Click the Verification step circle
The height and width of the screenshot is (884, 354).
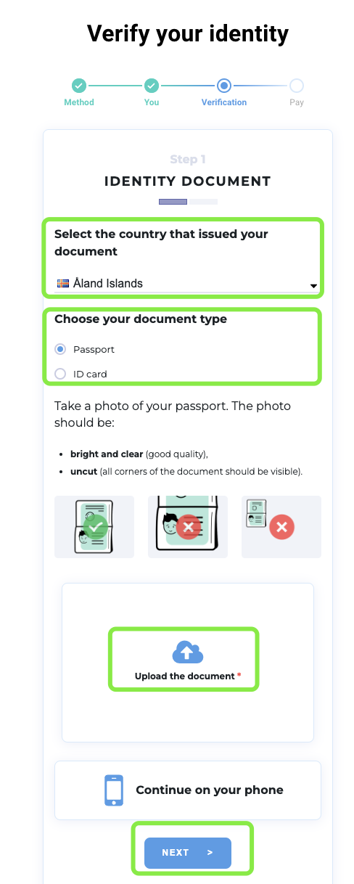pyautogui.click(x=224, y=86)
